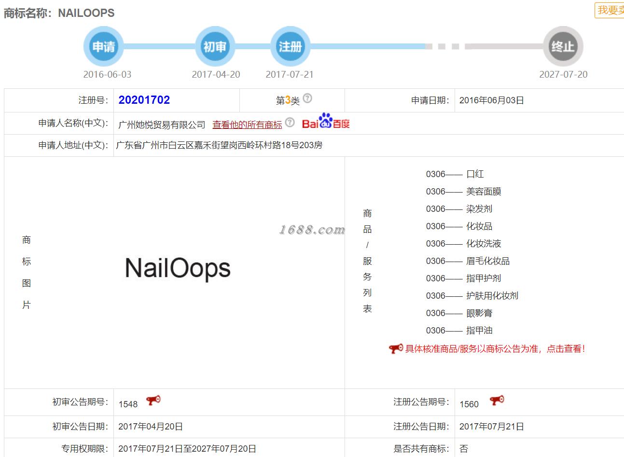The height and width of the screenshot is (457, 624).
Task: Open the help icon beside 第3类
Action: pos(307,98)
